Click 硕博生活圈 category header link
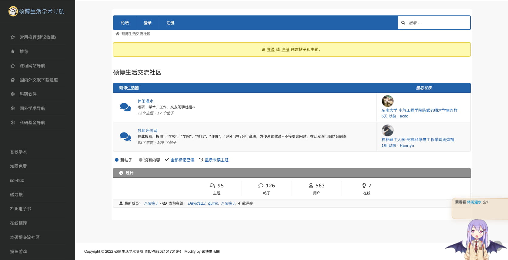The height and width of the screenshot is (260, 508). click(x=129, y=88)
